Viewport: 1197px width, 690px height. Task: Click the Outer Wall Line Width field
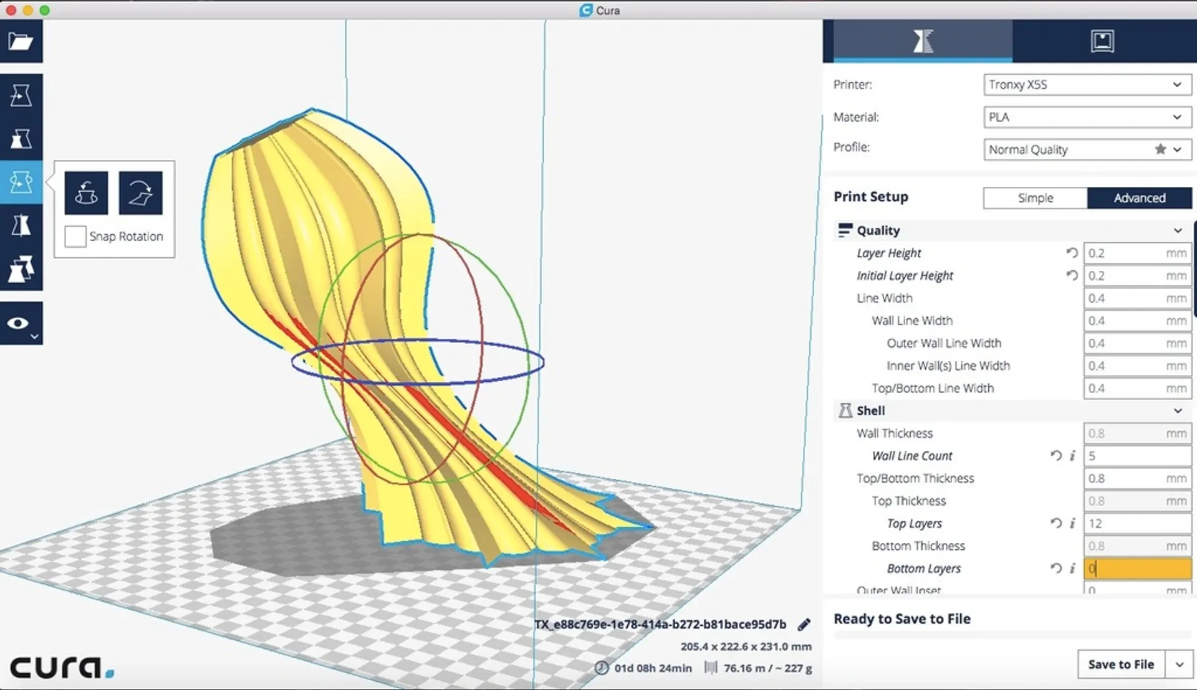point(1138,343)
